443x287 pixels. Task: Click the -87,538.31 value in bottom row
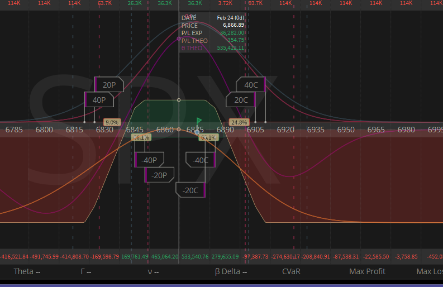click(346, 257)
